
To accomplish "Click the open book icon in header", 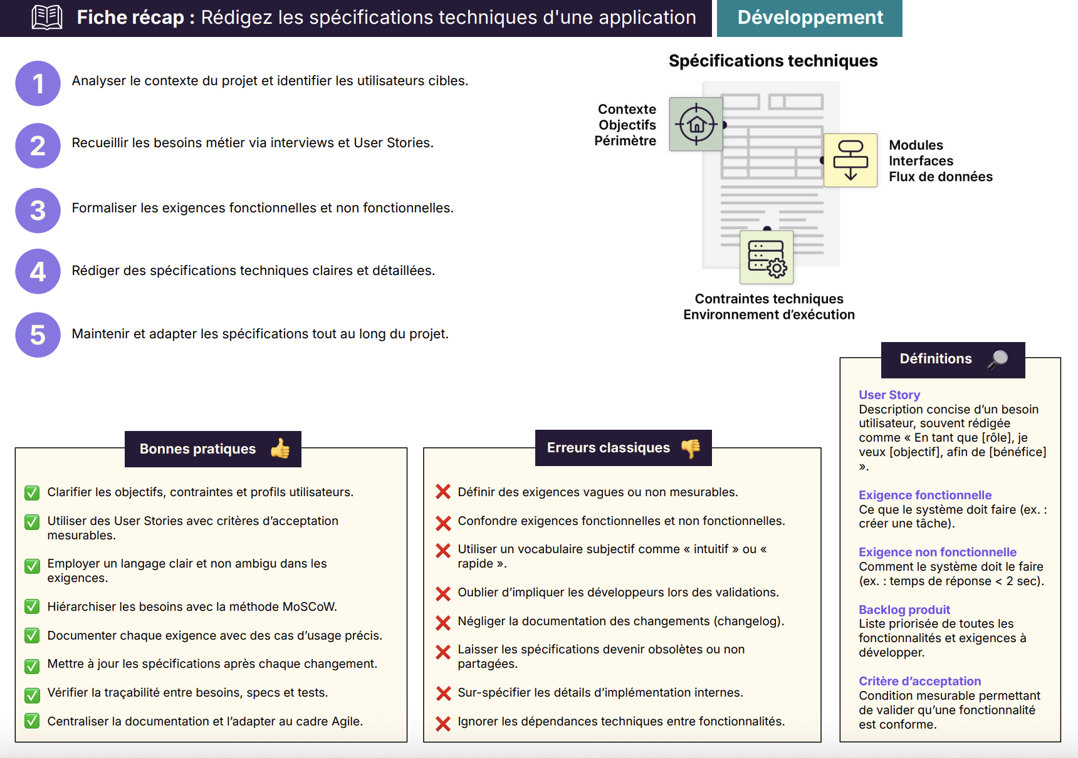I will point(47,18).
